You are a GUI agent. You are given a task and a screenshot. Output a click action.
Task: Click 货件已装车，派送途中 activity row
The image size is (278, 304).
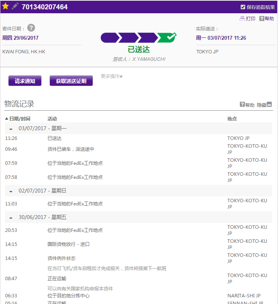[71, 149]
